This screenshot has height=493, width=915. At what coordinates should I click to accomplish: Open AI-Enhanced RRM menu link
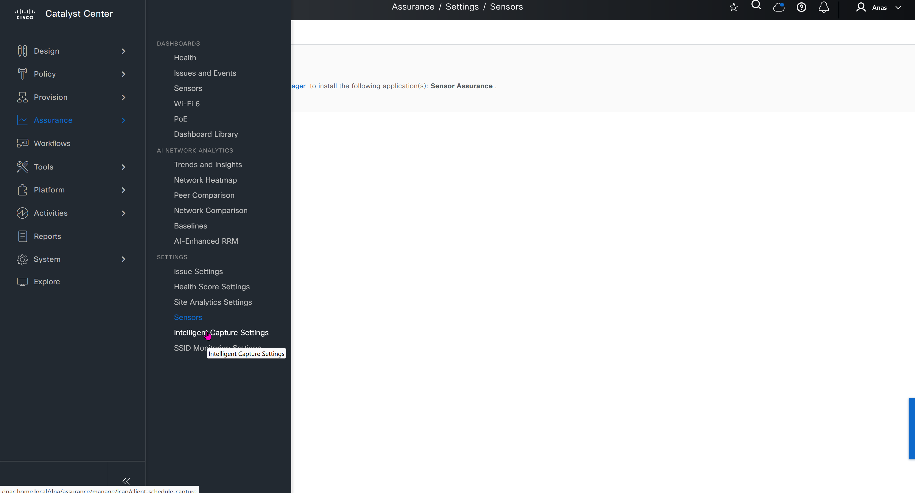pyautogui.click(x=206, y=241)
